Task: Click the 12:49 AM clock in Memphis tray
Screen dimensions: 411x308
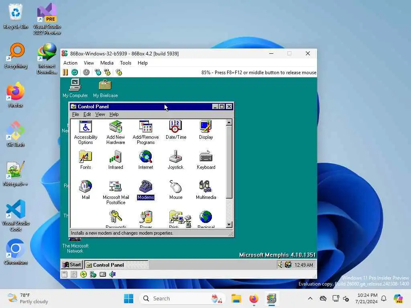Action: point(303,265)
